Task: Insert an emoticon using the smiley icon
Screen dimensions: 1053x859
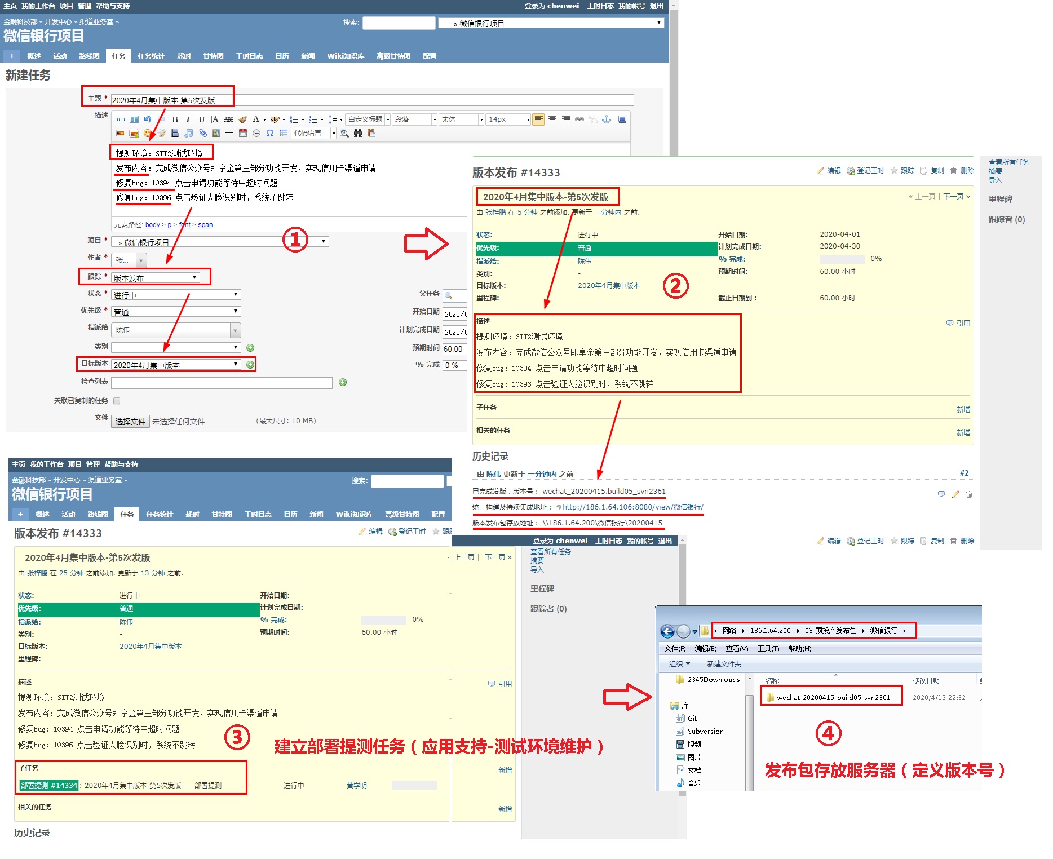Action: tap(148, 133)
